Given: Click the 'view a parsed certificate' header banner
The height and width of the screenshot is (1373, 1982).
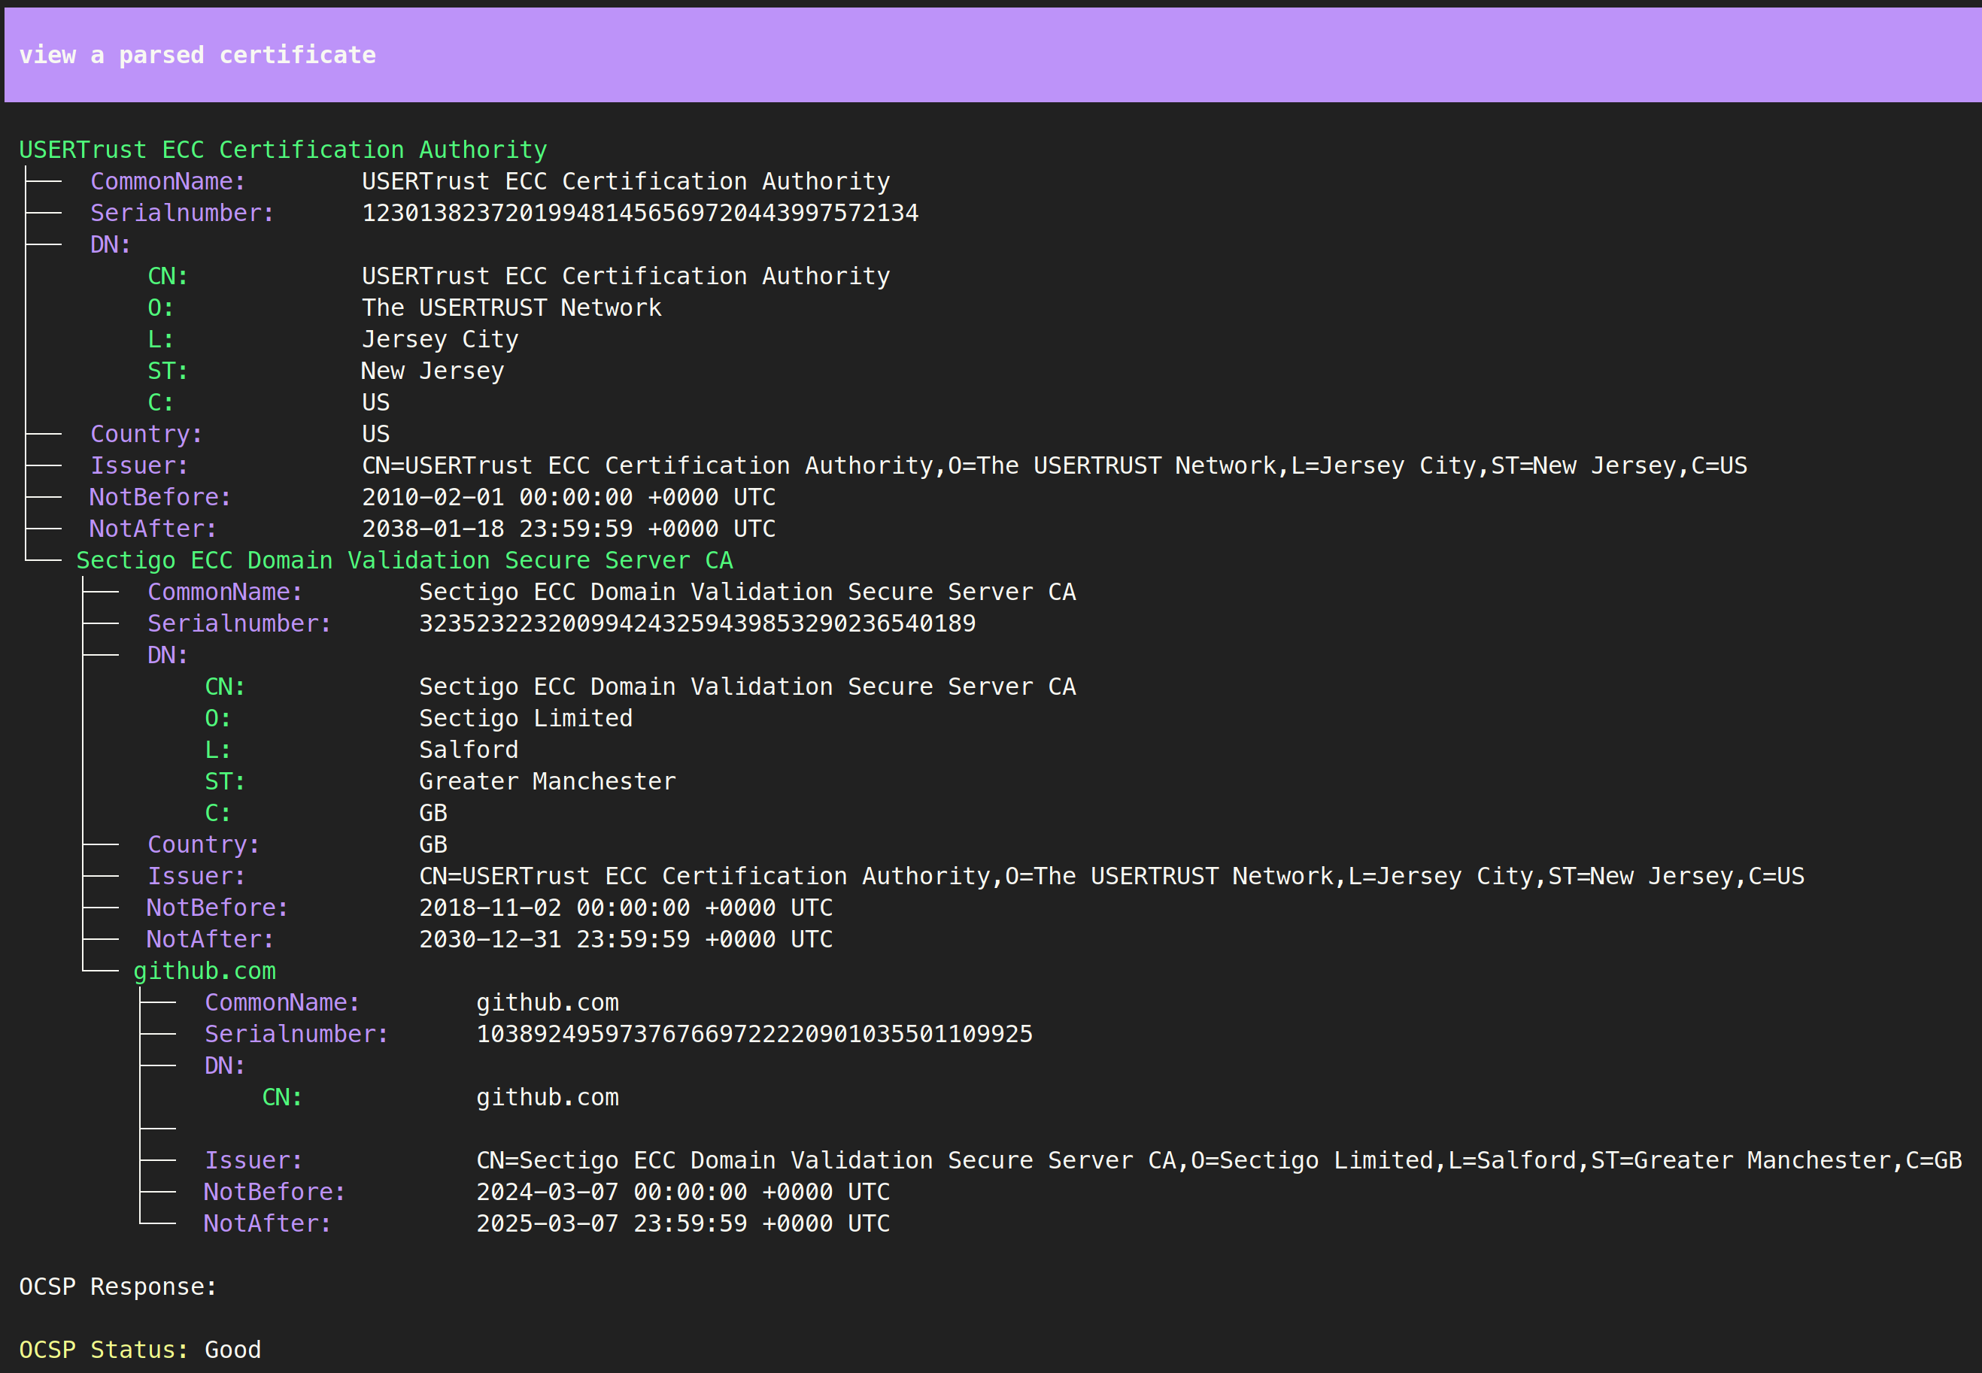Looking at the screenshot, I should (x=197, y=55).
